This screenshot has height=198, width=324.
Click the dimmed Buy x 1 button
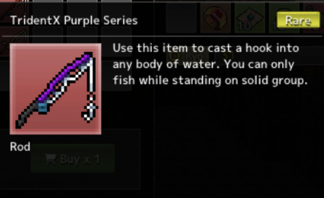[x=73, y=158]
